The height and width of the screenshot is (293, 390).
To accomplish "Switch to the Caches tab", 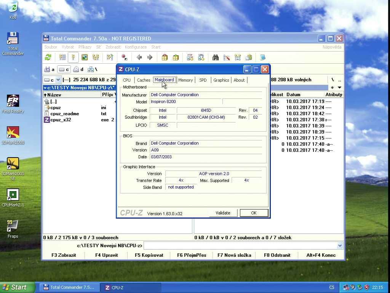I will [144, 80].
